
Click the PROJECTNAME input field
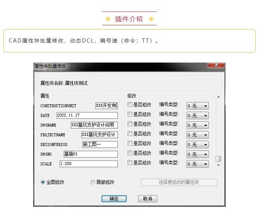(100, 135)
